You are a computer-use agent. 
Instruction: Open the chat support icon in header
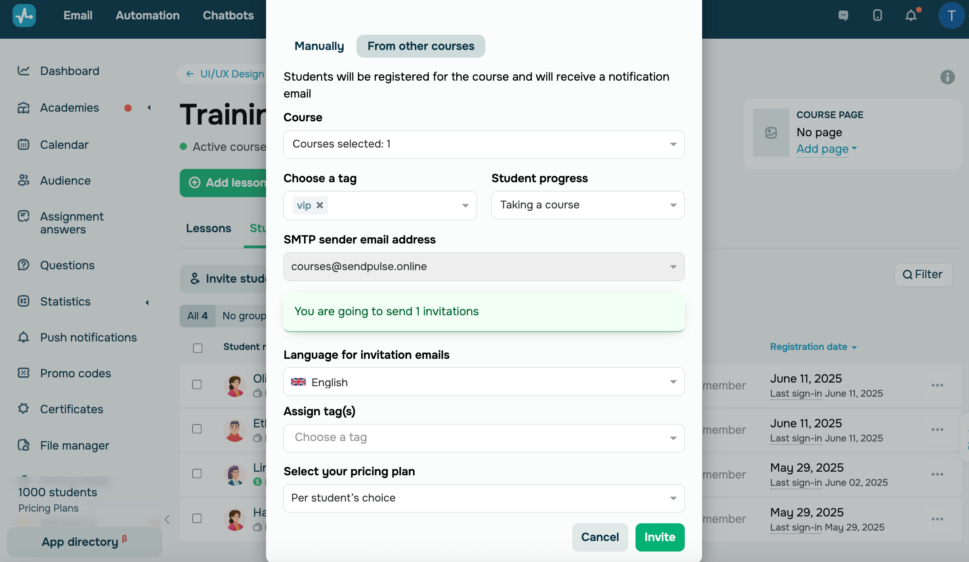coord(843,16)
